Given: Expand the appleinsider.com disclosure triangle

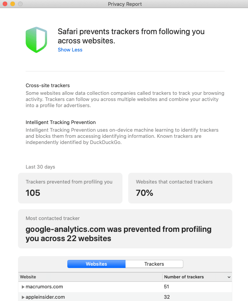Looking at the screenshot, I should (x=23, y=297).
